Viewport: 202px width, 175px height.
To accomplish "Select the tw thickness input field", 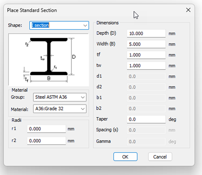I will pyautogui.click(x=146, y=66).
